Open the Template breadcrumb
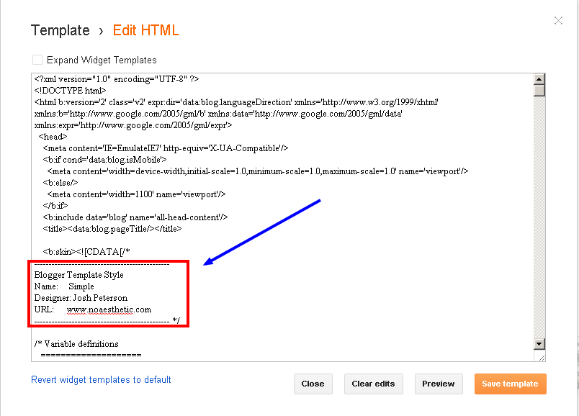The image size is (579, 416). 60,30
